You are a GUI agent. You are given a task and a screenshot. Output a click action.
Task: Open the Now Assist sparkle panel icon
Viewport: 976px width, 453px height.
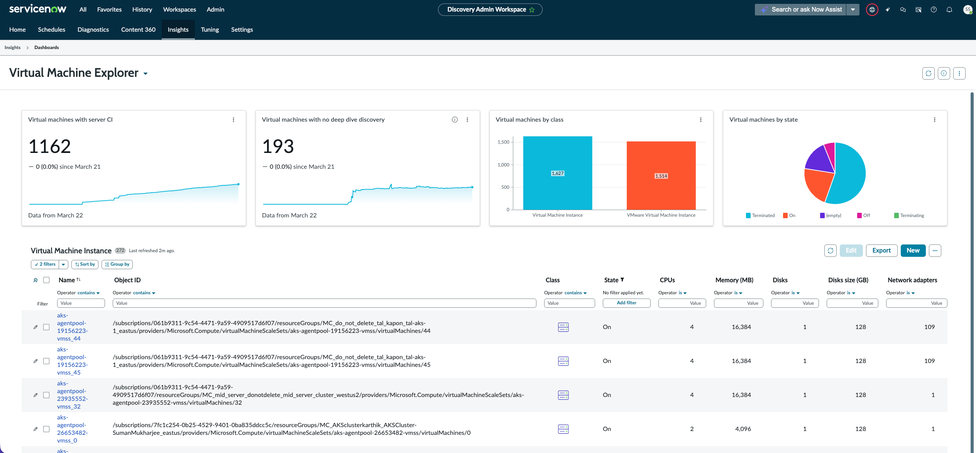click(x=888, y=10)
